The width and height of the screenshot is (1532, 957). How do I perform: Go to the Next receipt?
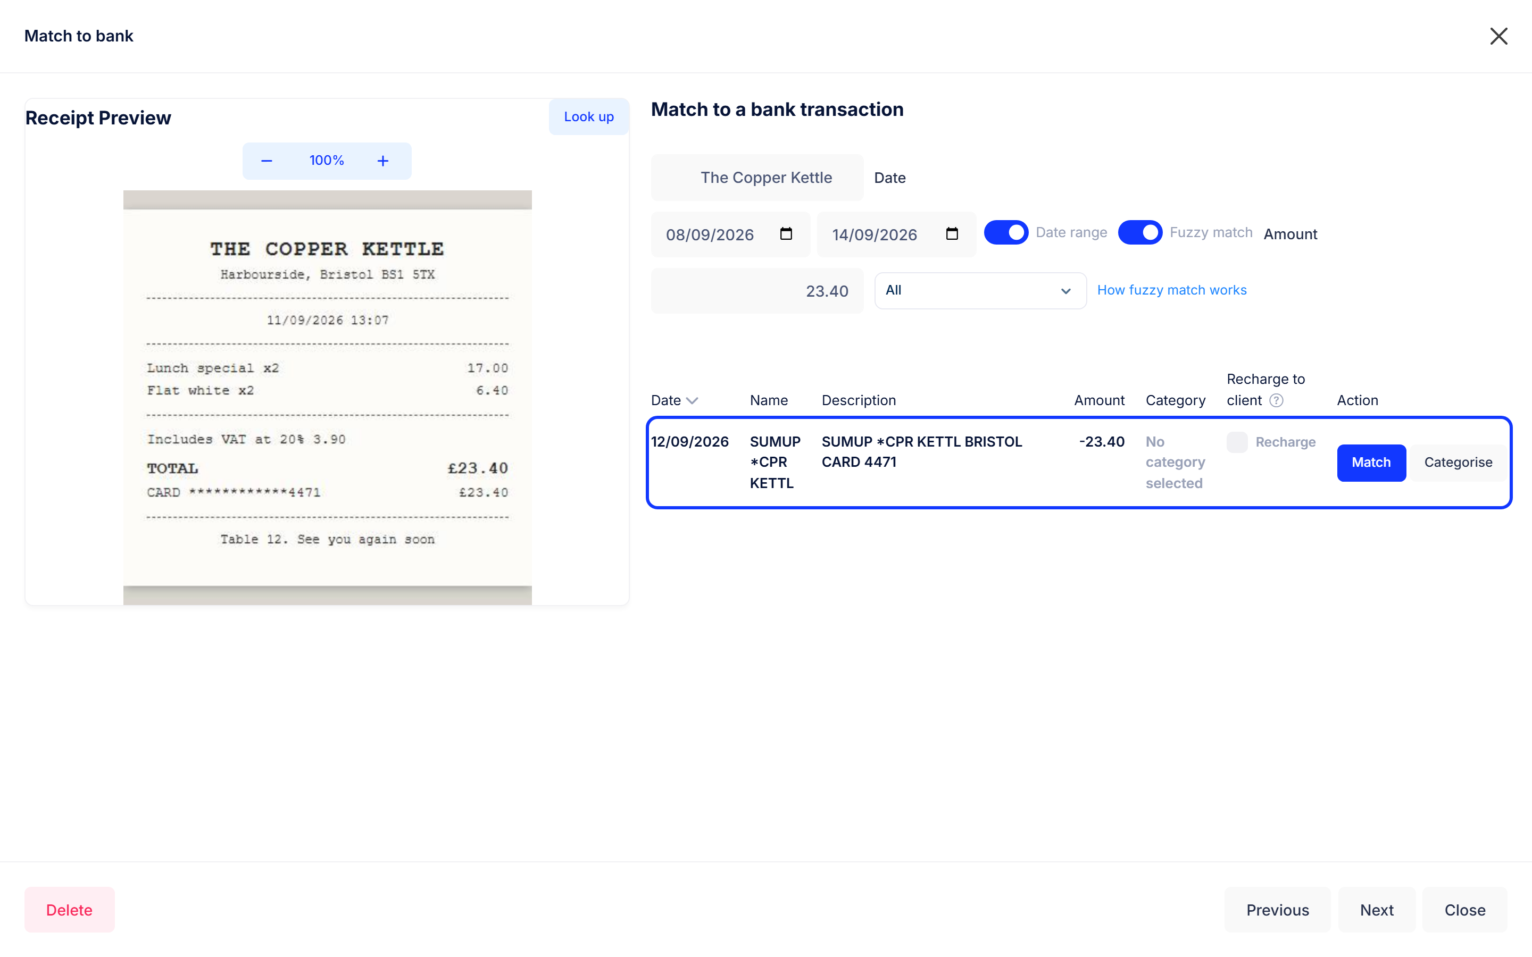pos(1377,910)
